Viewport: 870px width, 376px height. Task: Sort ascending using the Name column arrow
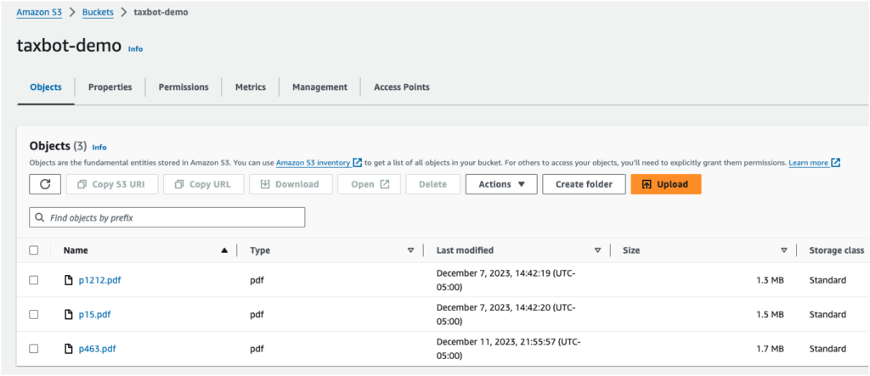coord(224,250)
